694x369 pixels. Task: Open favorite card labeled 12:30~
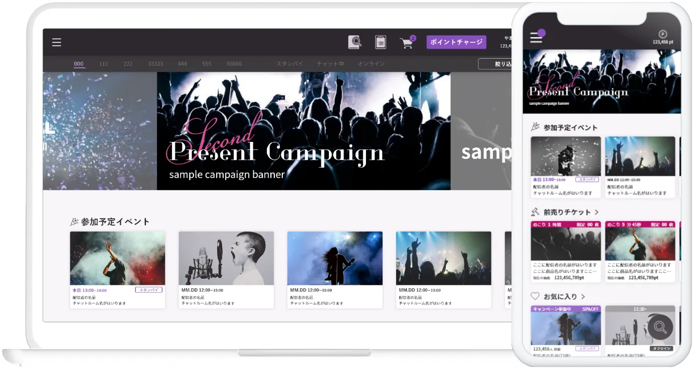640,331
